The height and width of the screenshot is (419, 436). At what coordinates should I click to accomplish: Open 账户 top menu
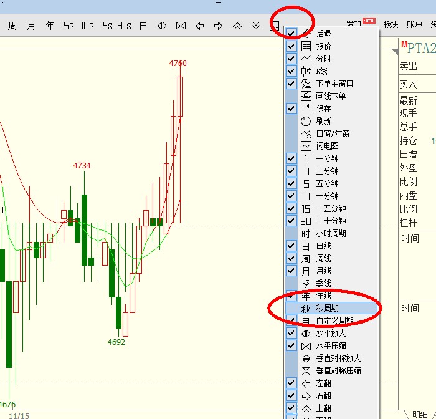414,24
